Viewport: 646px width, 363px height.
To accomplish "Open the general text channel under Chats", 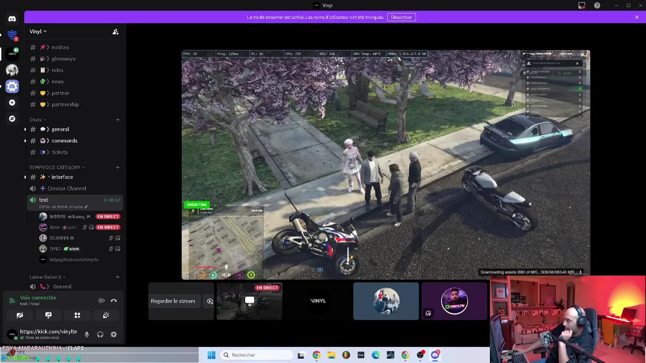I will (74, 129).
